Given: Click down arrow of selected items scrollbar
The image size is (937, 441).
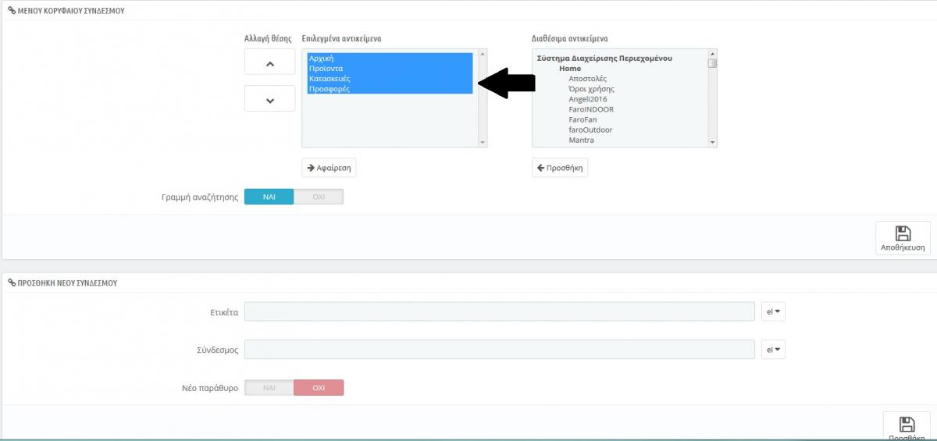Looking at the screenshot, I should (482, 143).
